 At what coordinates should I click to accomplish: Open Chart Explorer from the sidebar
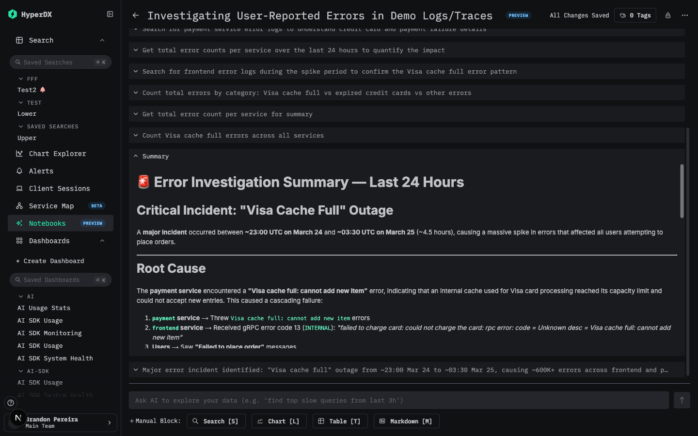pos(57,154)
